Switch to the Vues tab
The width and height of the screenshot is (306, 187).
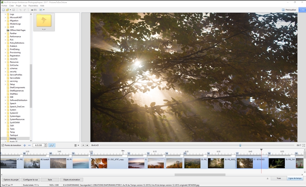point(279,178)
